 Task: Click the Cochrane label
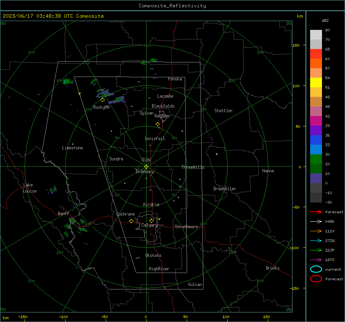[125, 214]
